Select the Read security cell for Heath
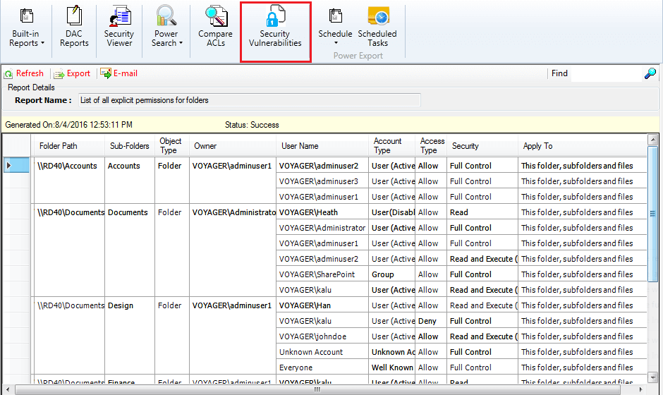This screenshot has height=395, width=663. click(x=482, y=212)
